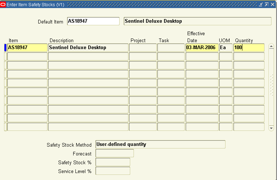Click the Default Item field containing AS18947
Image resolution: width=277 pixels, height=180 pixels.
pos(93,21)
